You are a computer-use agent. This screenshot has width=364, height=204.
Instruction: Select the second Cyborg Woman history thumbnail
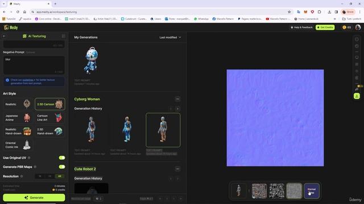coord(127,130)
